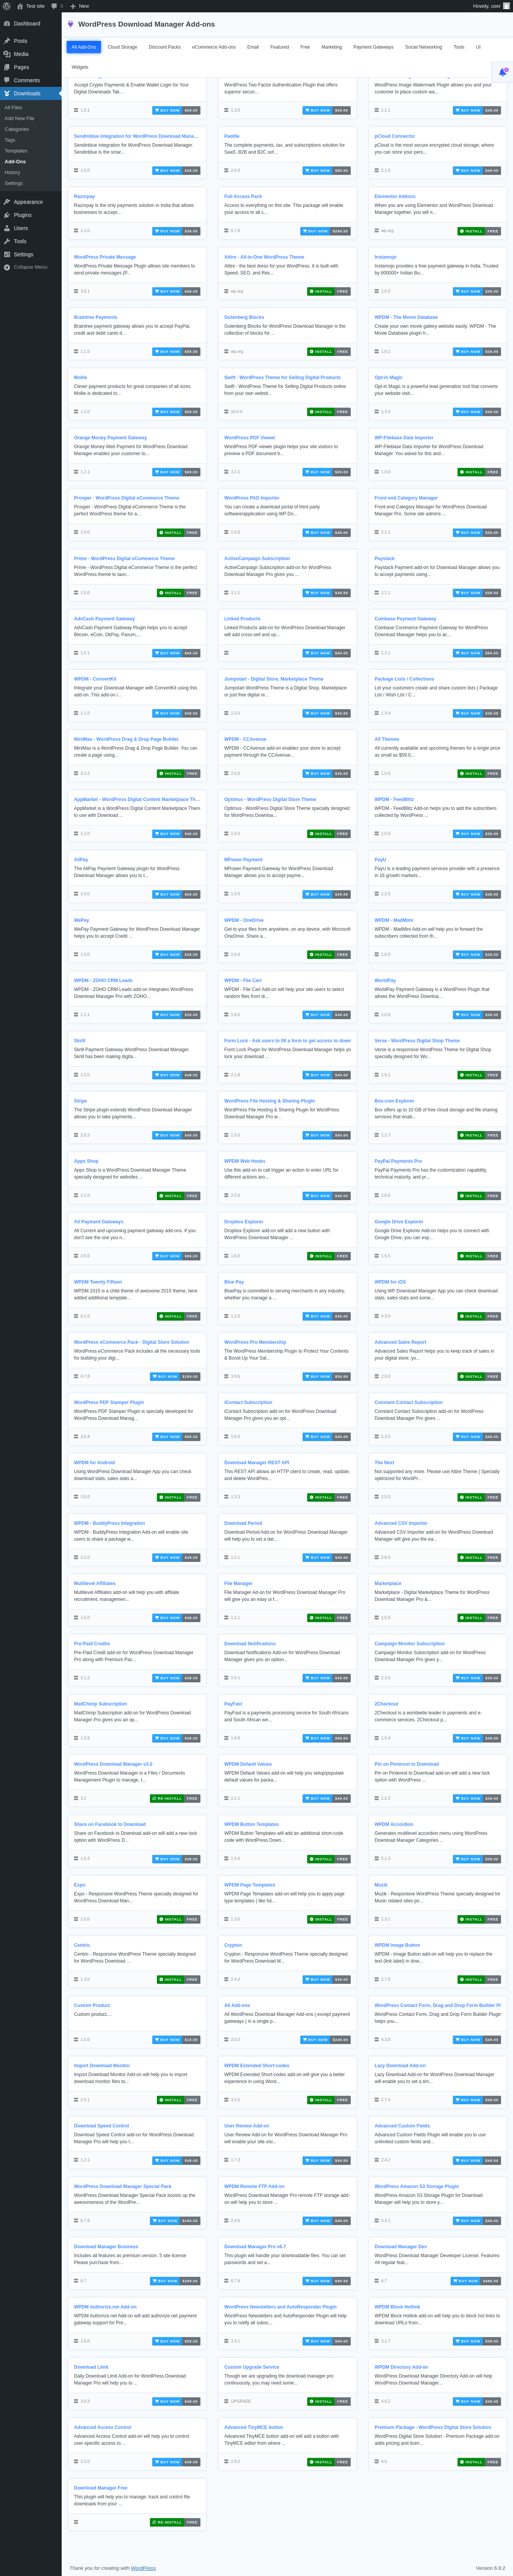Open Plugins plug icon in sidebar

click(7, 215)
